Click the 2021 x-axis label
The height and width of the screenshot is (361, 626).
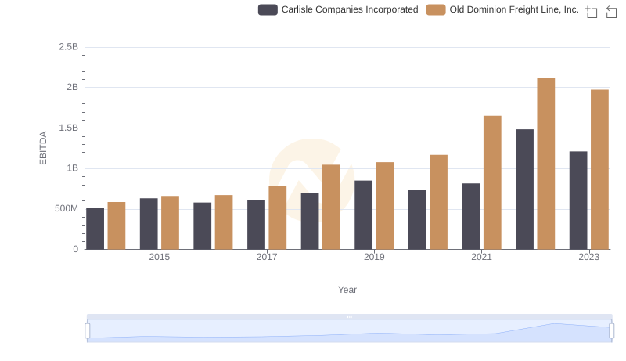tap(481, 257)
